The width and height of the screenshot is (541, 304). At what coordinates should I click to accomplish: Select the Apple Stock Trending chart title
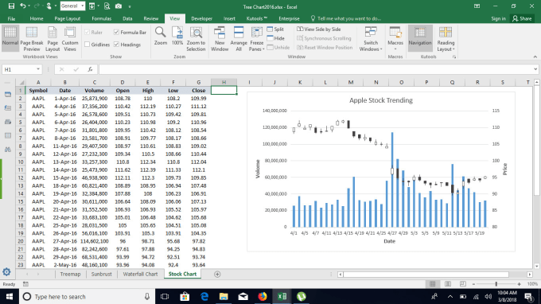381,100
